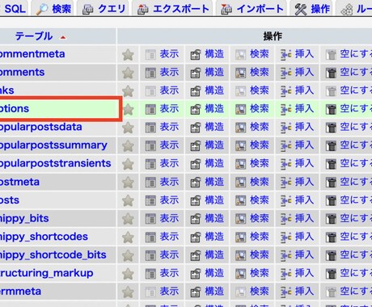Open the エクスポート tab
372x307 pixels.
[x=173, y=9]
